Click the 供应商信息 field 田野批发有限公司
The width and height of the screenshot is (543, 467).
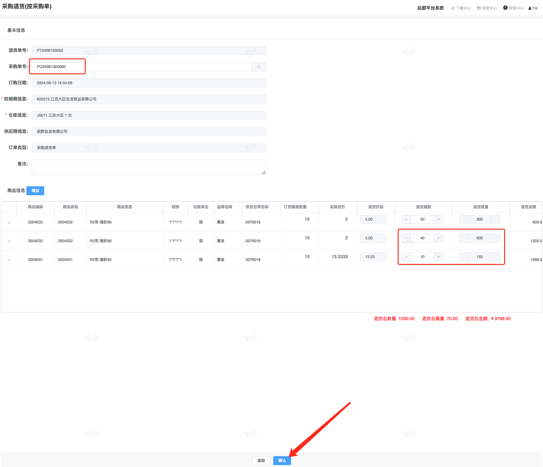[x=149, y=132]
